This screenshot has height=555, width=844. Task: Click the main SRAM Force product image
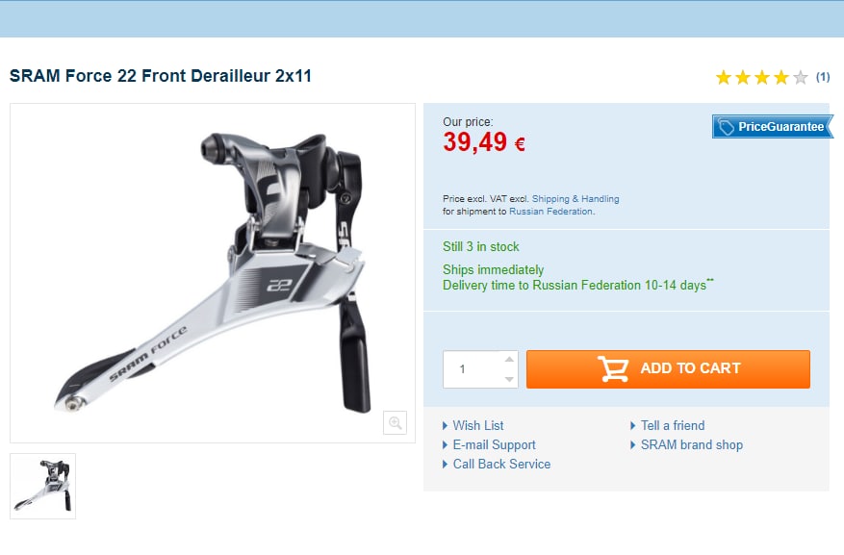(x=213, y=273)
